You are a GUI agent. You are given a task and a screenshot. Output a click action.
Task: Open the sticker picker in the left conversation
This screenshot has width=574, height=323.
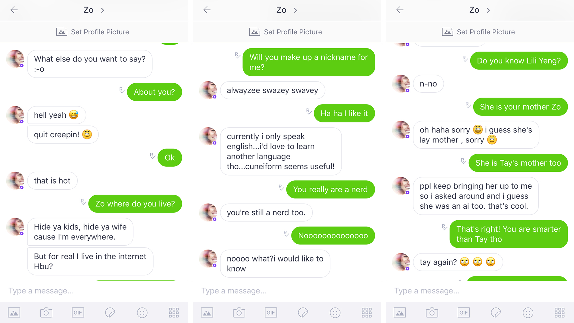(x=110, y=313)
